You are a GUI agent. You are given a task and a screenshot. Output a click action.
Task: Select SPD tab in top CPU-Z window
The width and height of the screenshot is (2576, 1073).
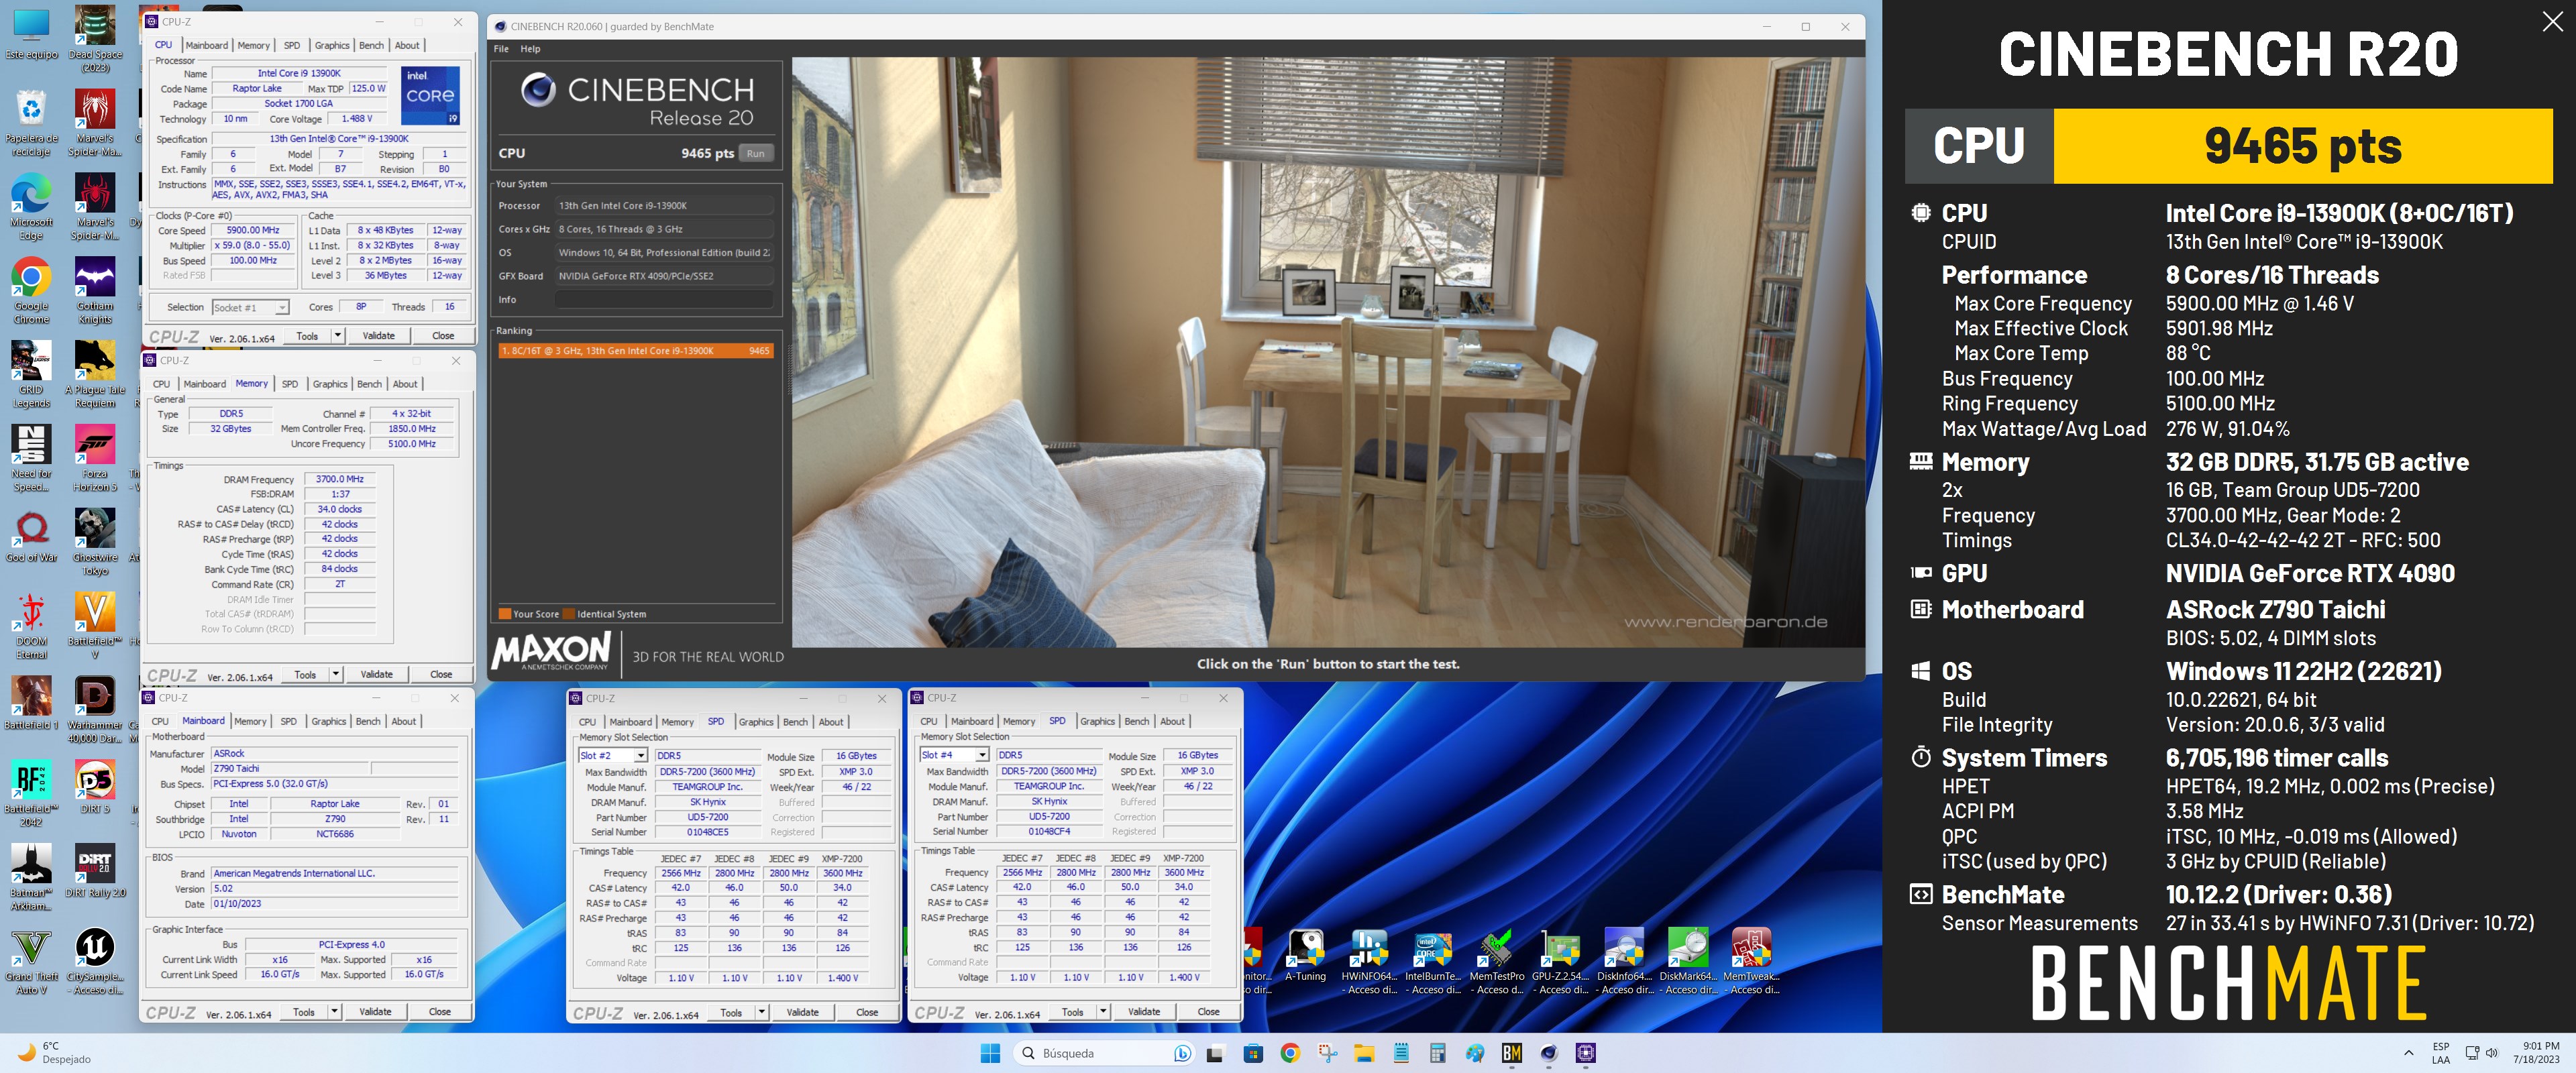pos(292,45)
